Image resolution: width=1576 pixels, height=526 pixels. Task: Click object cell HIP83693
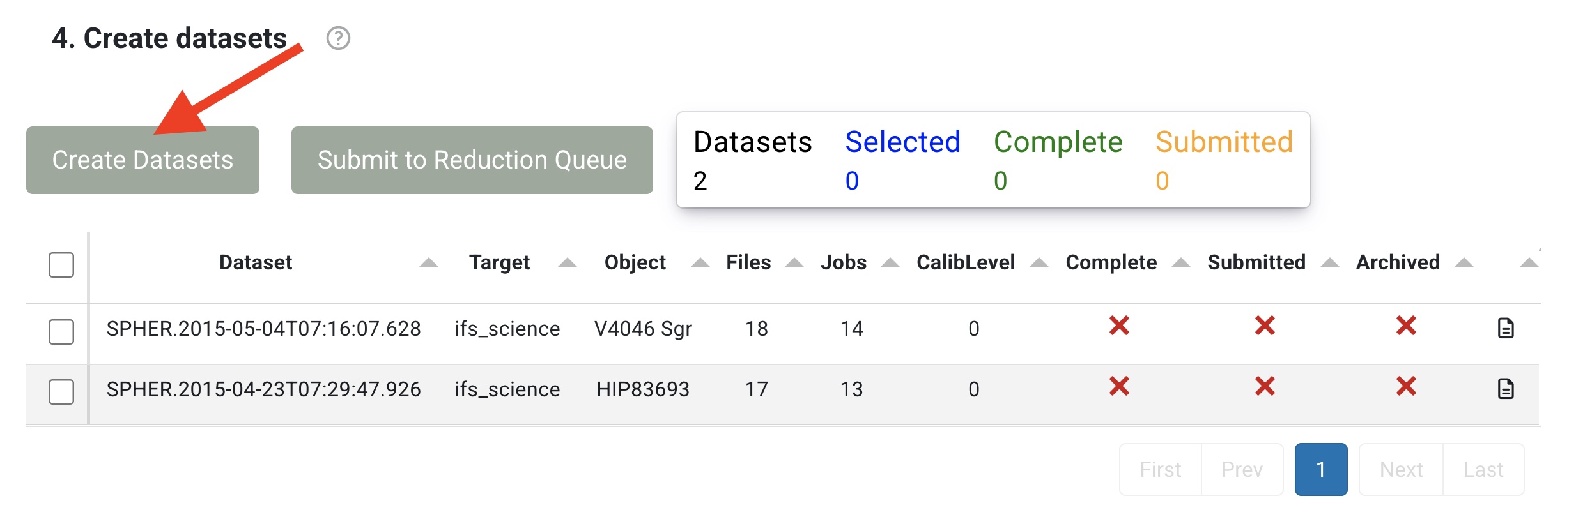click(x=643, y=389)
